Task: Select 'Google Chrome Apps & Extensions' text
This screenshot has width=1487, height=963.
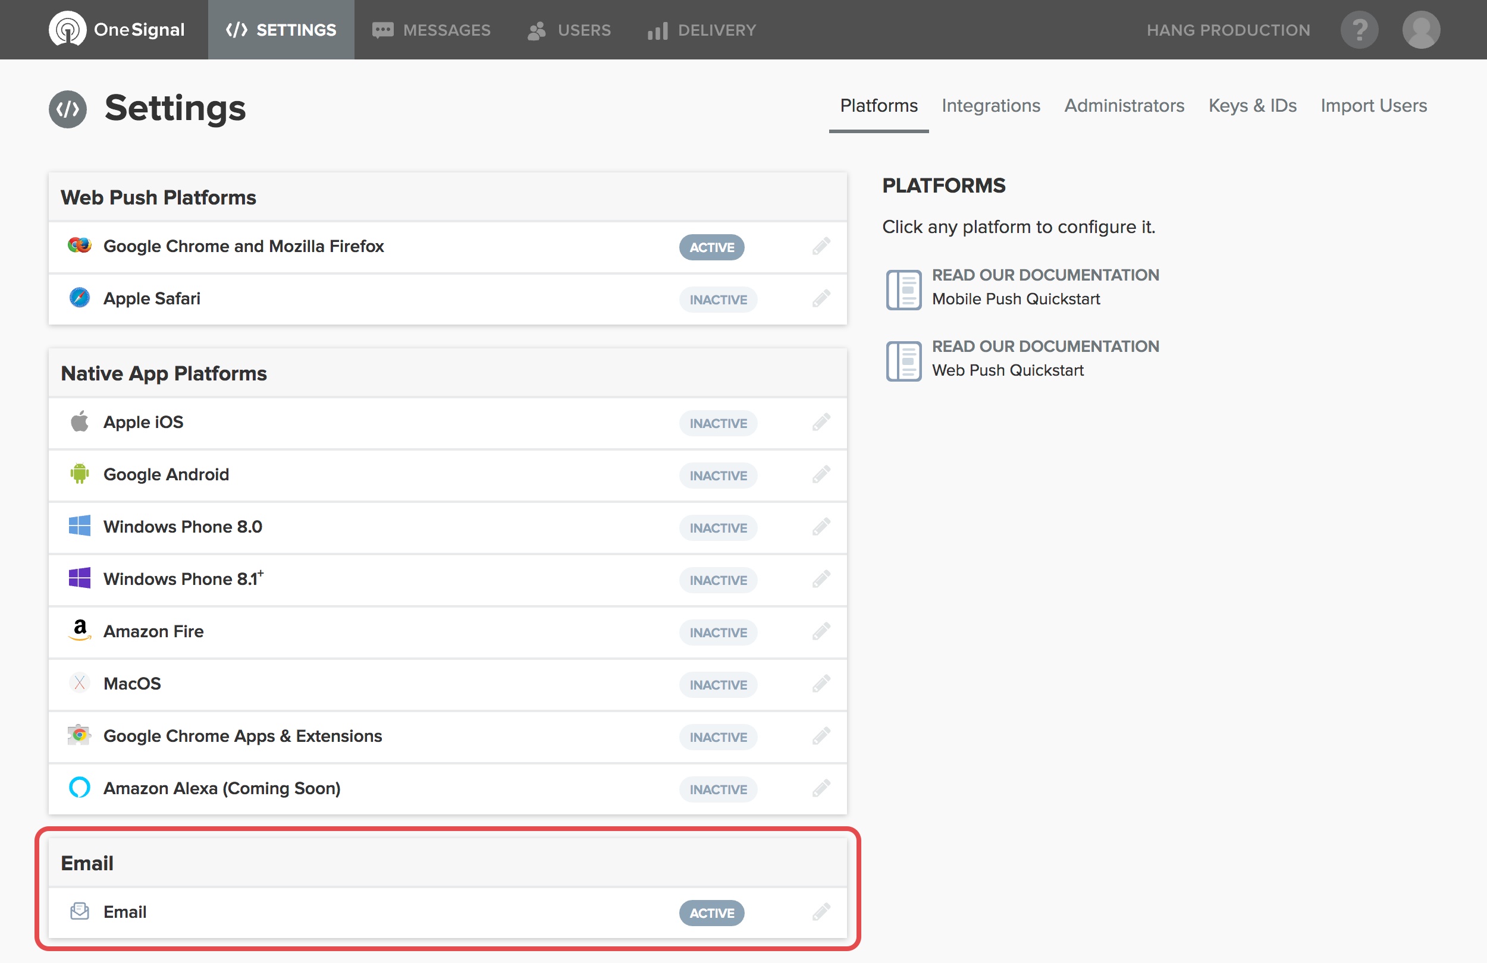Action: coord(243,737)
